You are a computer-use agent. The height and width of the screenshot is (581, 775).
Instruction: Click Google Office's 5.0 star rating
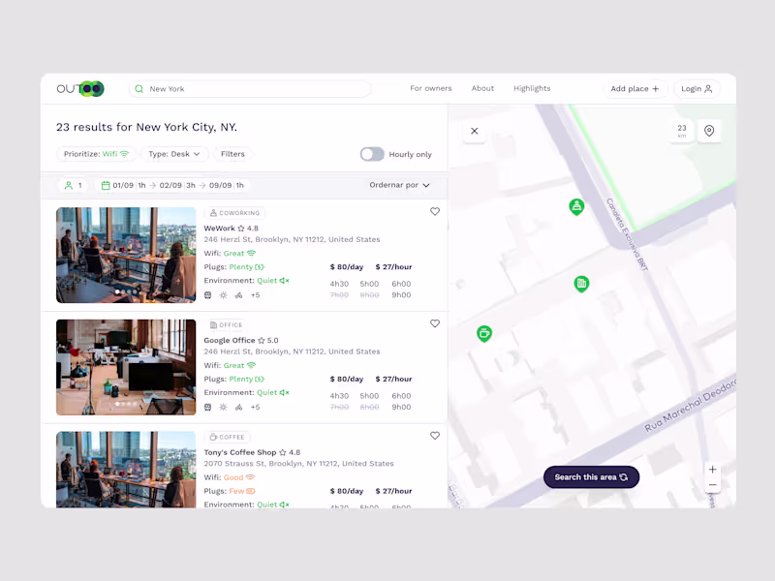tap(268, 341)
